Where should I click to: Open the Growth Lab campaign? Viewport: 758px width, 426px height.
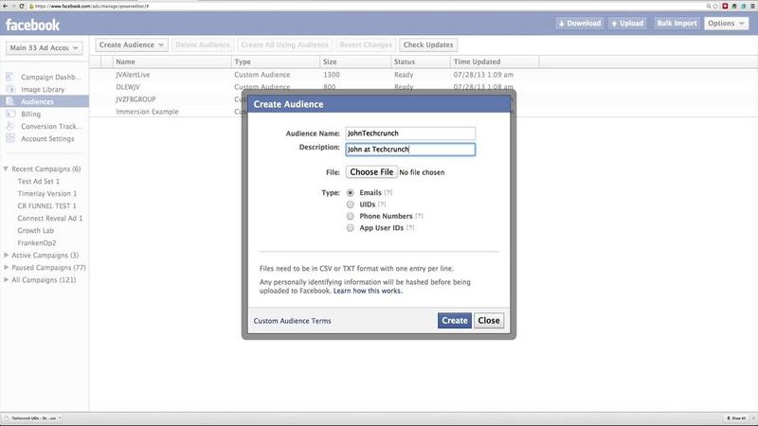[35, 230]
